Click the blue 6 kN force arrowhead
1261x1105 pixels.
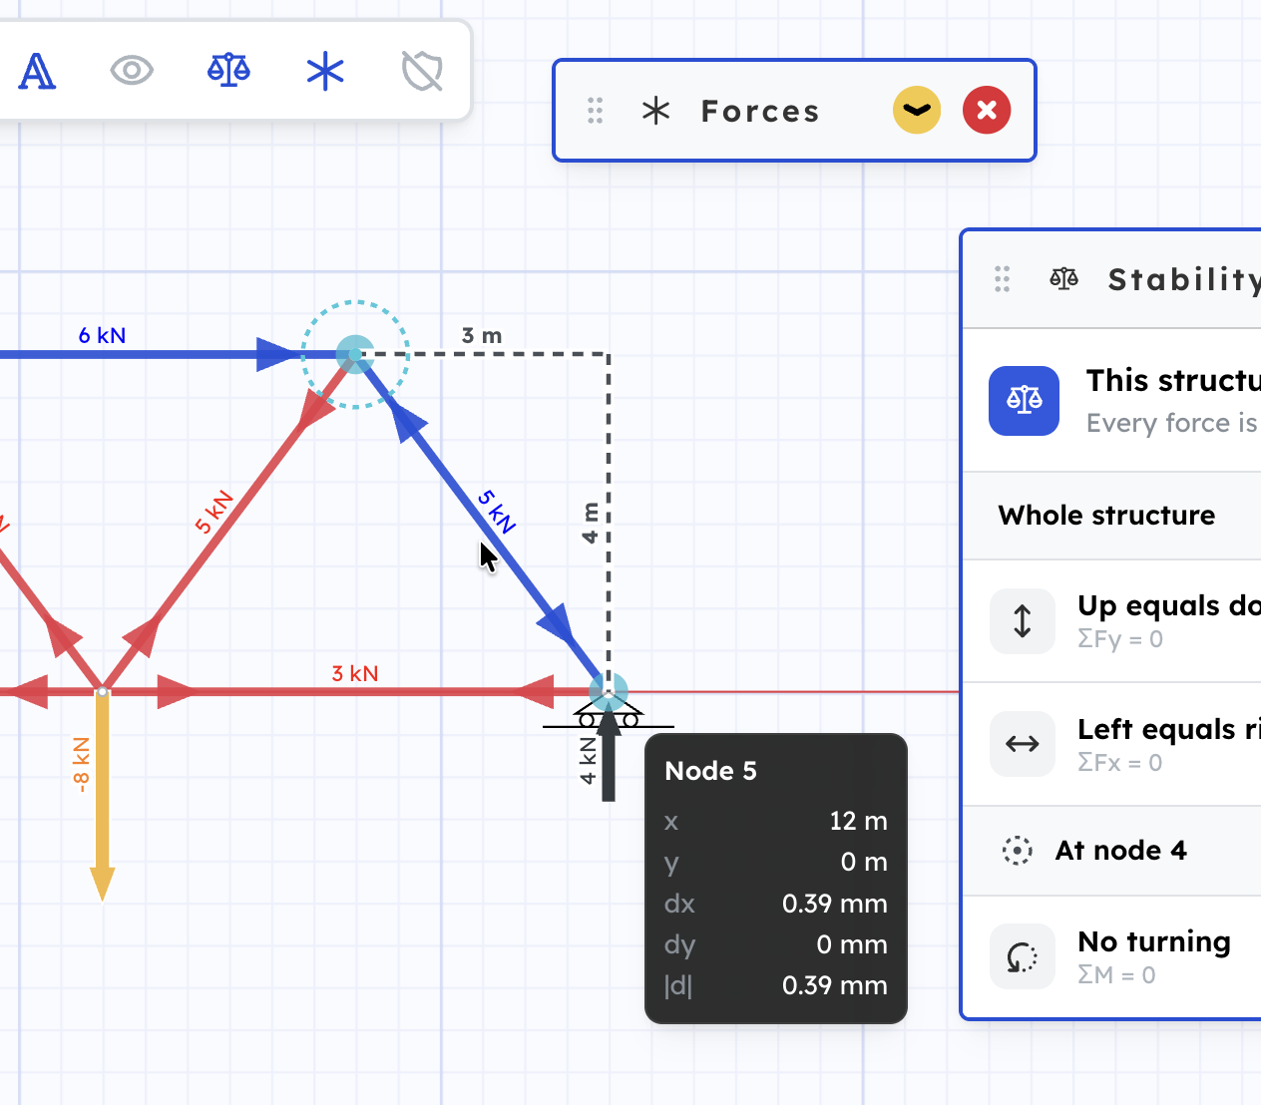(x=278, y=354)
